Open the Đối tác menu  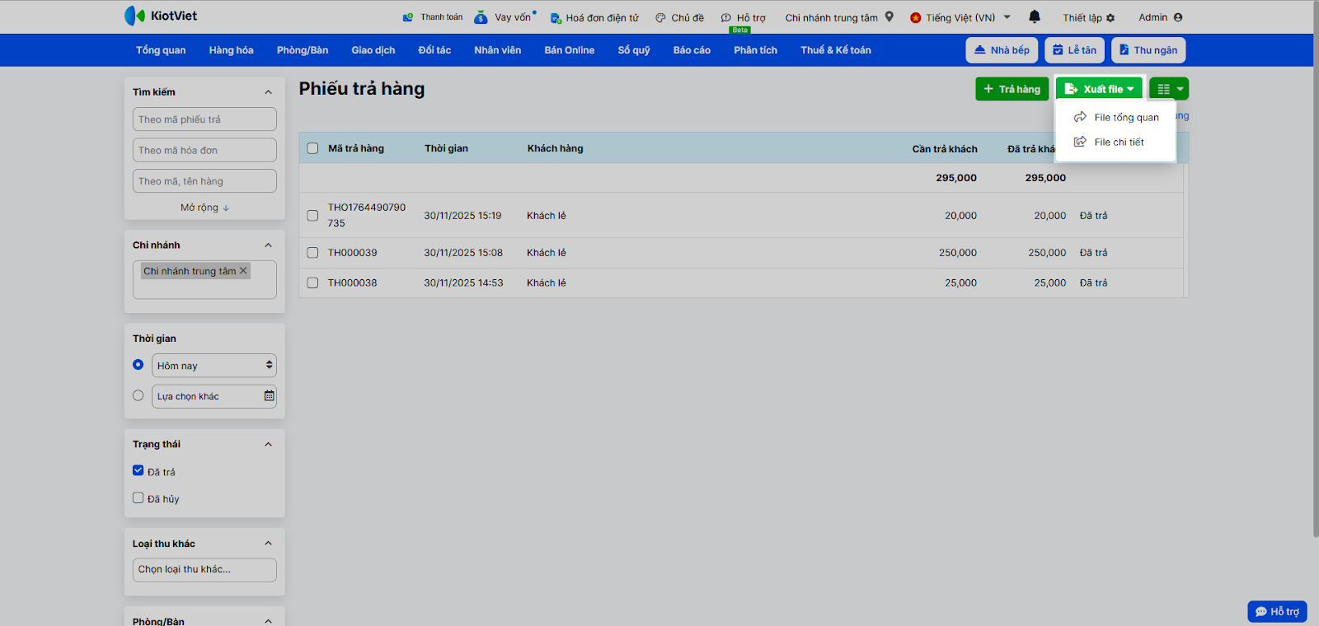click(x=434, y=50)
